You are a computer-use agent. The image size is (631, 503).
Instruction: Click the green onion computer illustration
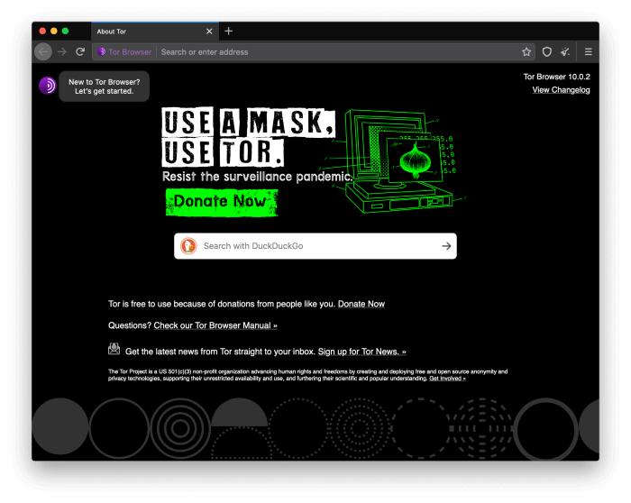[398, 161]
